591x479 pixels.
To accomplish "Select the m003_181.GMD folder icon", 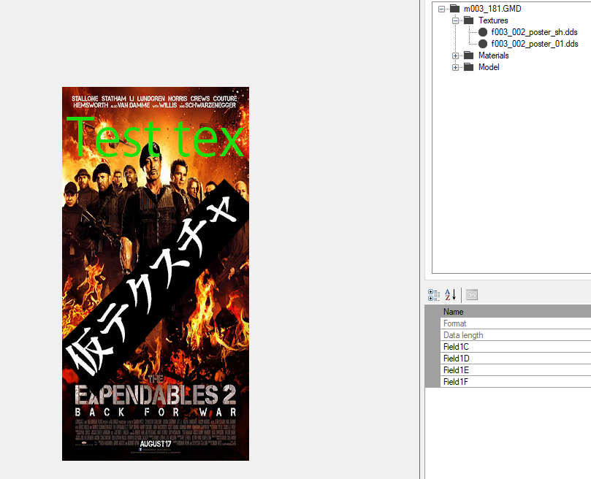I will click(x=455, y=8).
